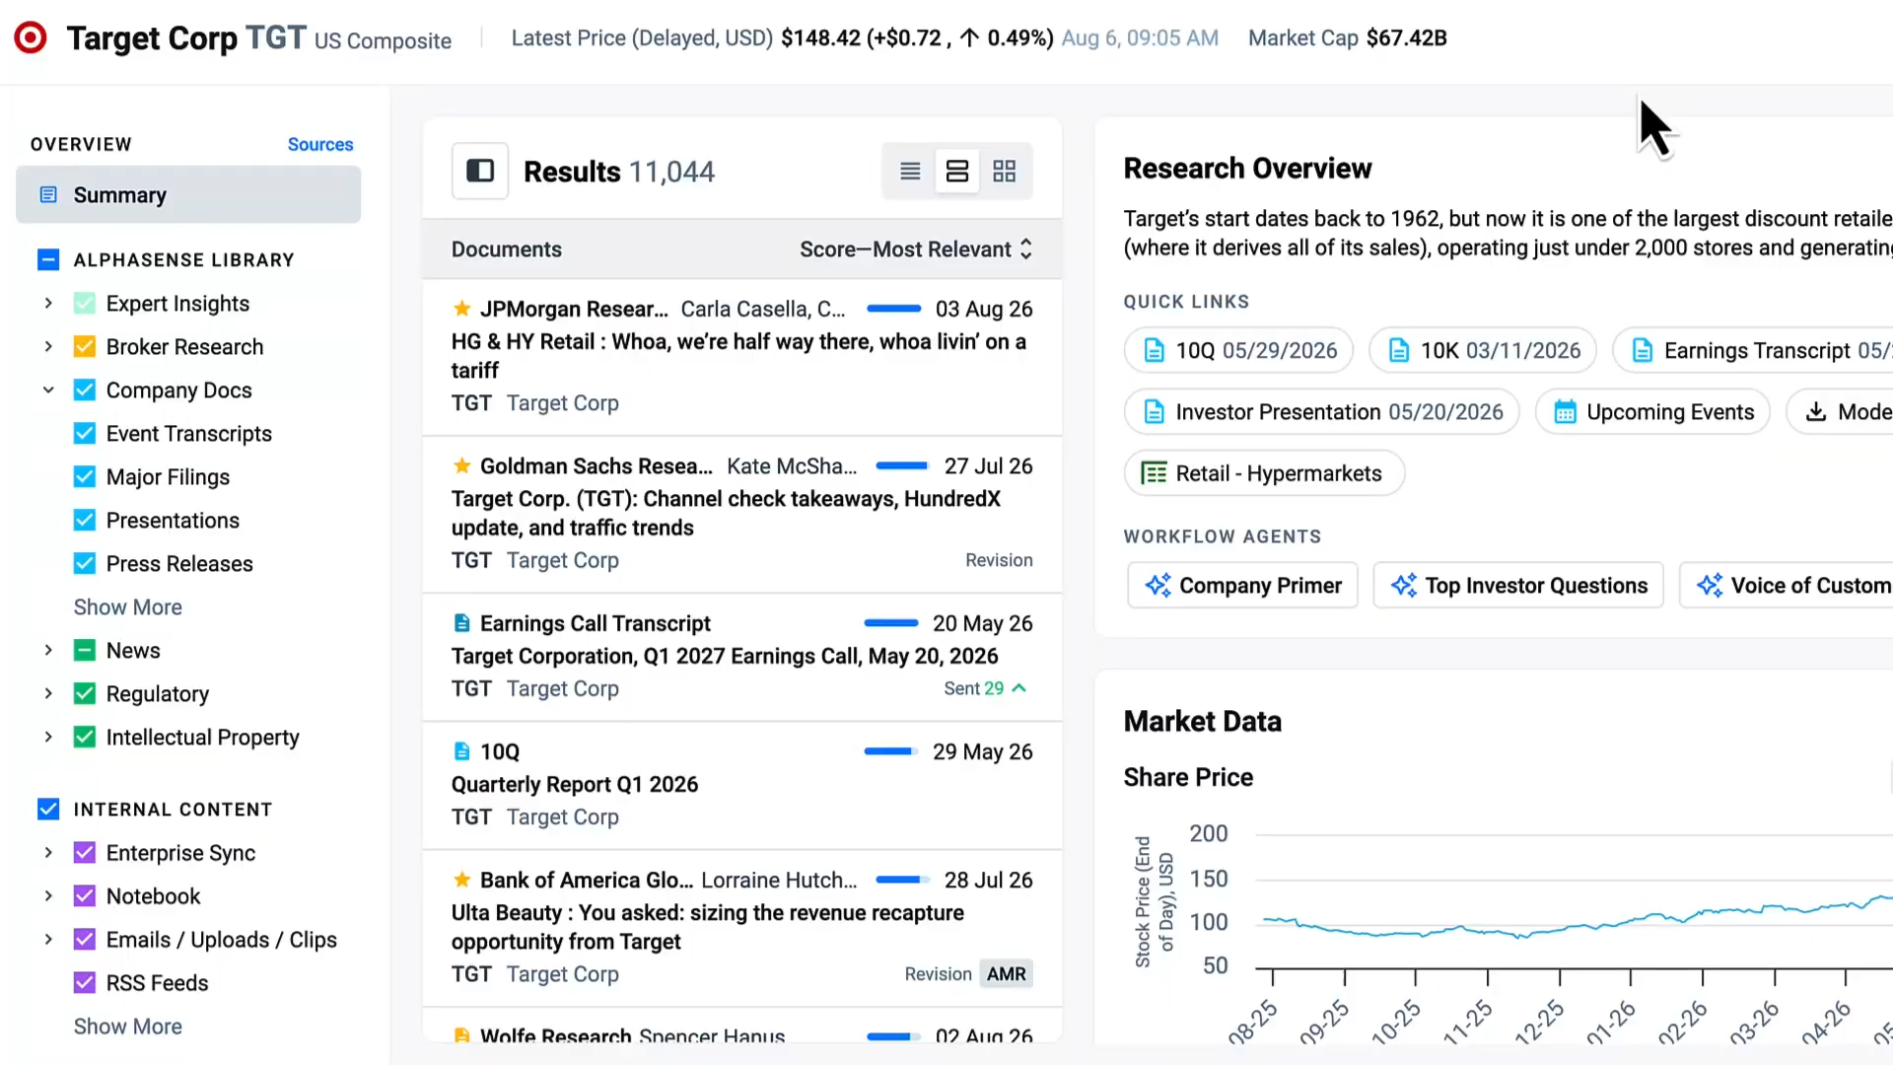The width and height of the screenshot is (1893, 1065).
Task: Click the star on Goldman Sachs result
Action: (x=461, y=465)
